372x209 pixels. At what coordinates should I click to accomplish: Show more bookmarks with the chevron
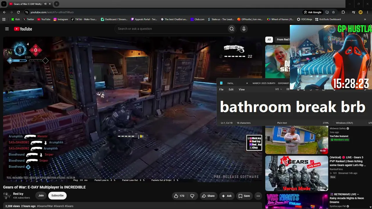click(x=365, y=19)
